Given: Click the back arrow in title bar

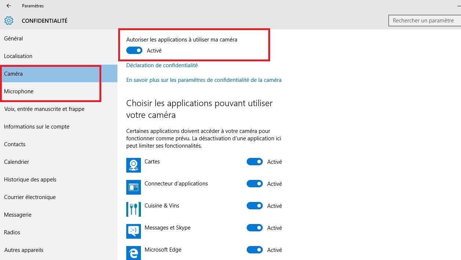Looking at the screenshot, I should pyautogui.click(x=9, y=6).
